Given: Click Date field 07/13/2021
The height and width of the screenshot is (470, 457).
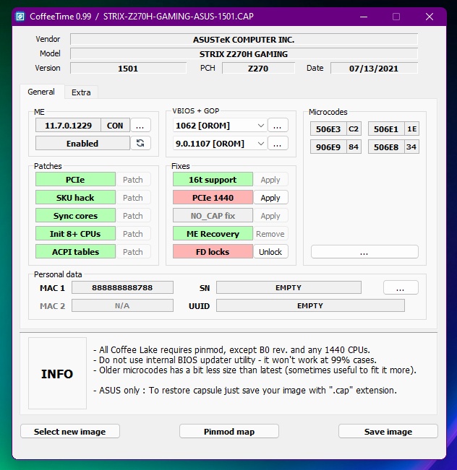Looking at the screenshot, I should (x=374, y=68).
